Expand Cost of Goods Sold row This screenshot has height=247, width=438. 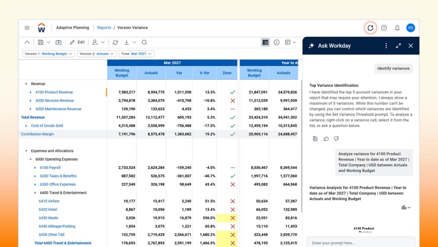click(x=26, y=125)
